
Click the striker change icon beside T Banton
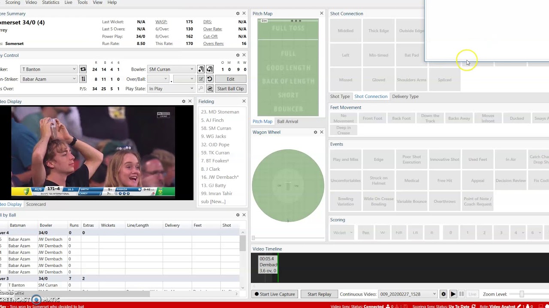(x=83, y=69)
